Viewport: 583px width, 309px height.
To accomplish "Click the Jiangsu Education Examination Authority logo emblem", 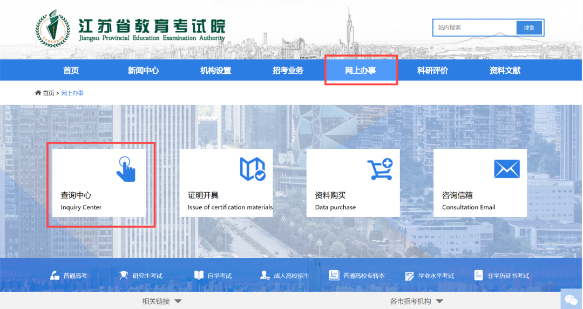I will pyautogui.click(x=52, y=29).
